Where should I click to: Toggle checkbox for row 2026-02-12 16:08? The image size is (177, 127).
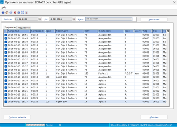pyautogui.click(x=6, y=52)
